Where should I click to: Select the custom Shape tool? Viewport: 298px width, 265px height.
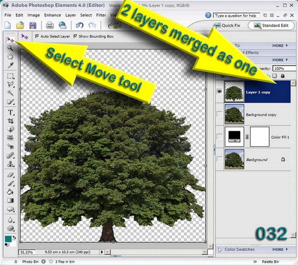[10, 209]
